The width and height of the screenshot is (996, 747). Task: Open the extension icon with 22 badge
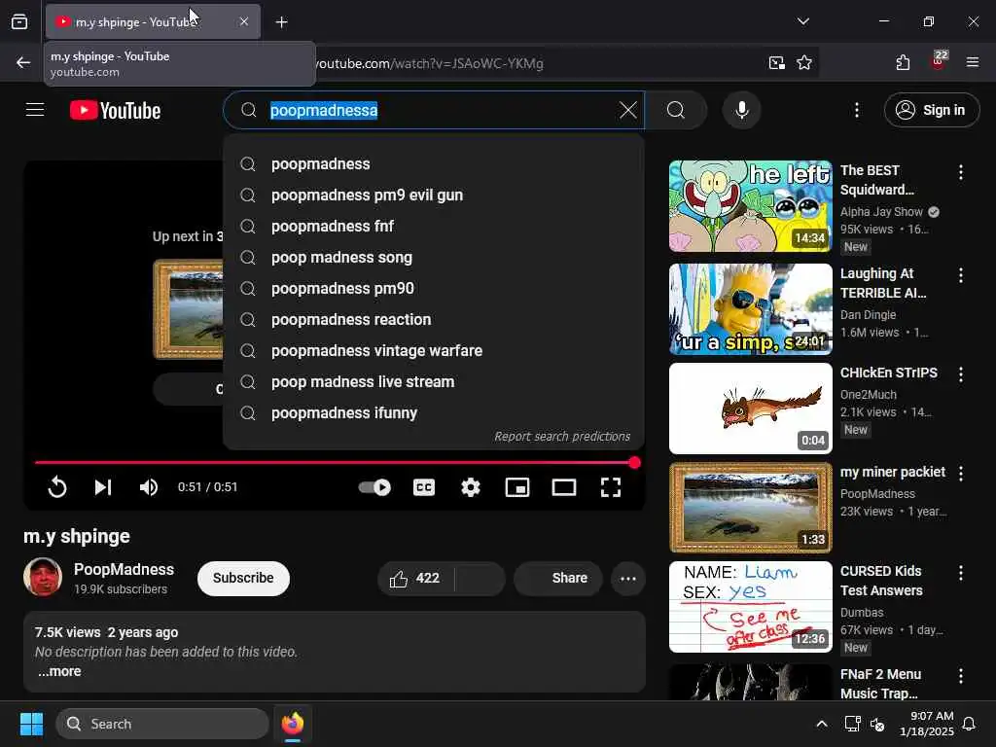pyautogui.click(x=939, y=61)
